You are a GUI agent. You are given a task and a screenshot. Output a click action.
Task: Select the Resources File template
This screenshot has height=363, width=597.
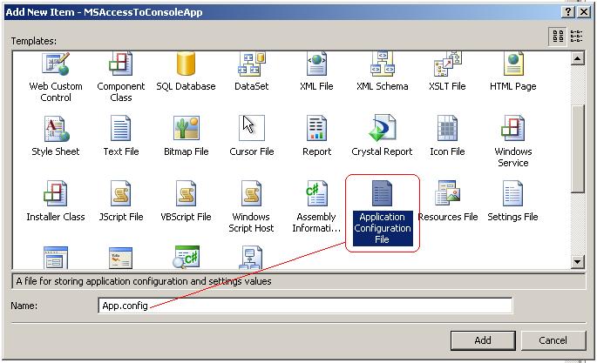[448, 197]
